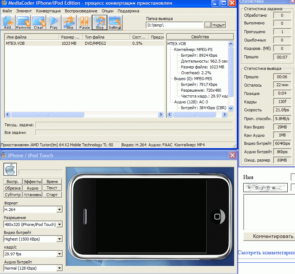
Task: Open Settings from the toolbar
Action: point(115,23)
